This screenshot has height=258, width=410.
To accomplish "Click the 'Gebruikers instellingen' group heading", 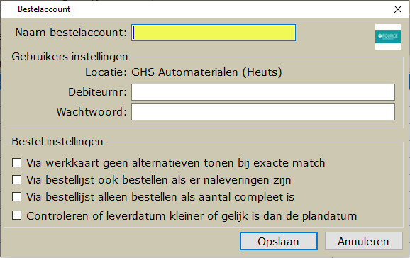I will coord(70,57).
